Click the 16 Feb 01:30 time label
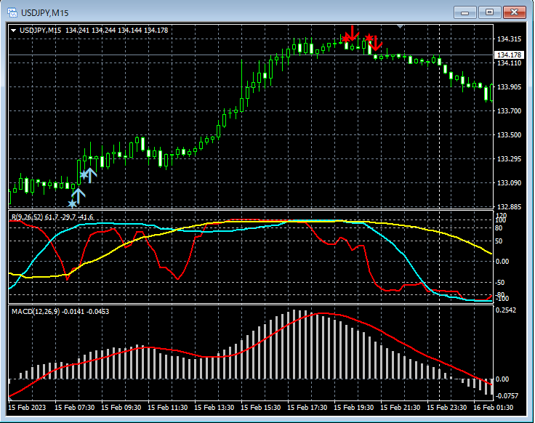This screenshot has height=423, width=535. [493, 407]
